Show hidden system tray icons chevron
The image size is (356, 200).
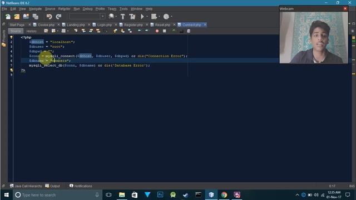coord(297,195)
